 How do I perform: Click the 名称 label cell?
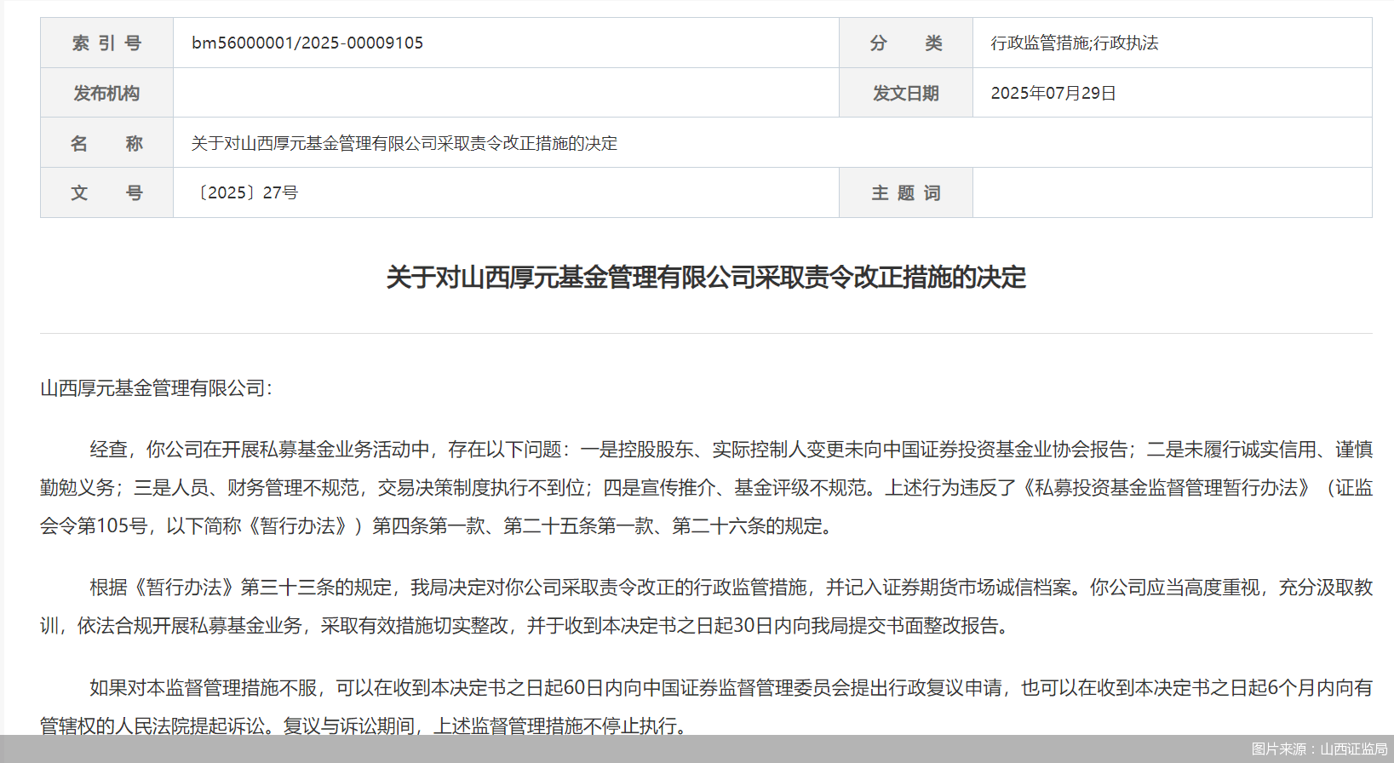(106, 143)
